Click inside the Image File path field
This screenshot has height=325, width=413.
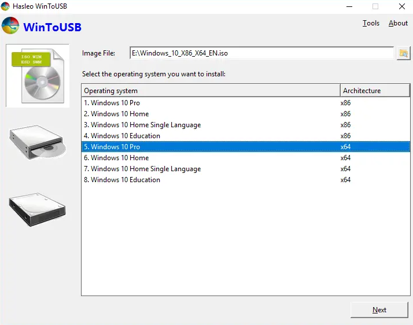pyautogui.click(x=260, y=53)
